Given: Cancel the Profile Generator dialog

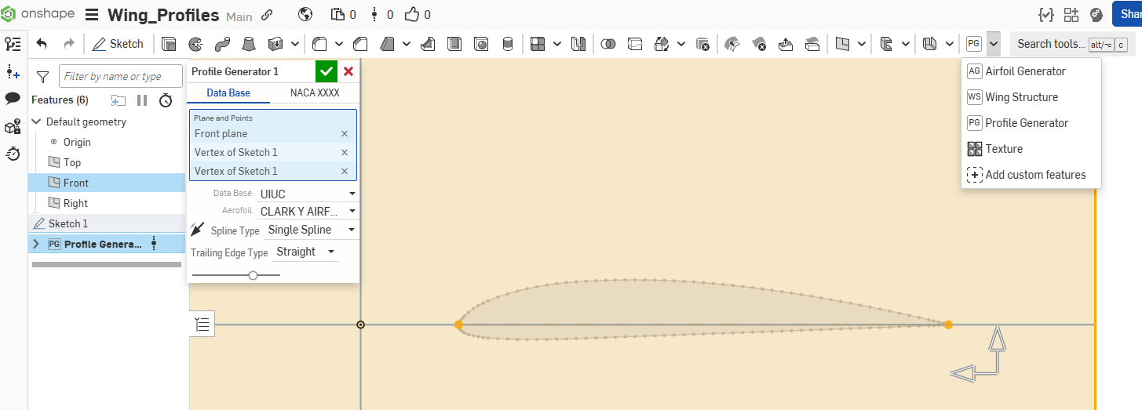Looking at the screenshot, I should pos(348,71).
